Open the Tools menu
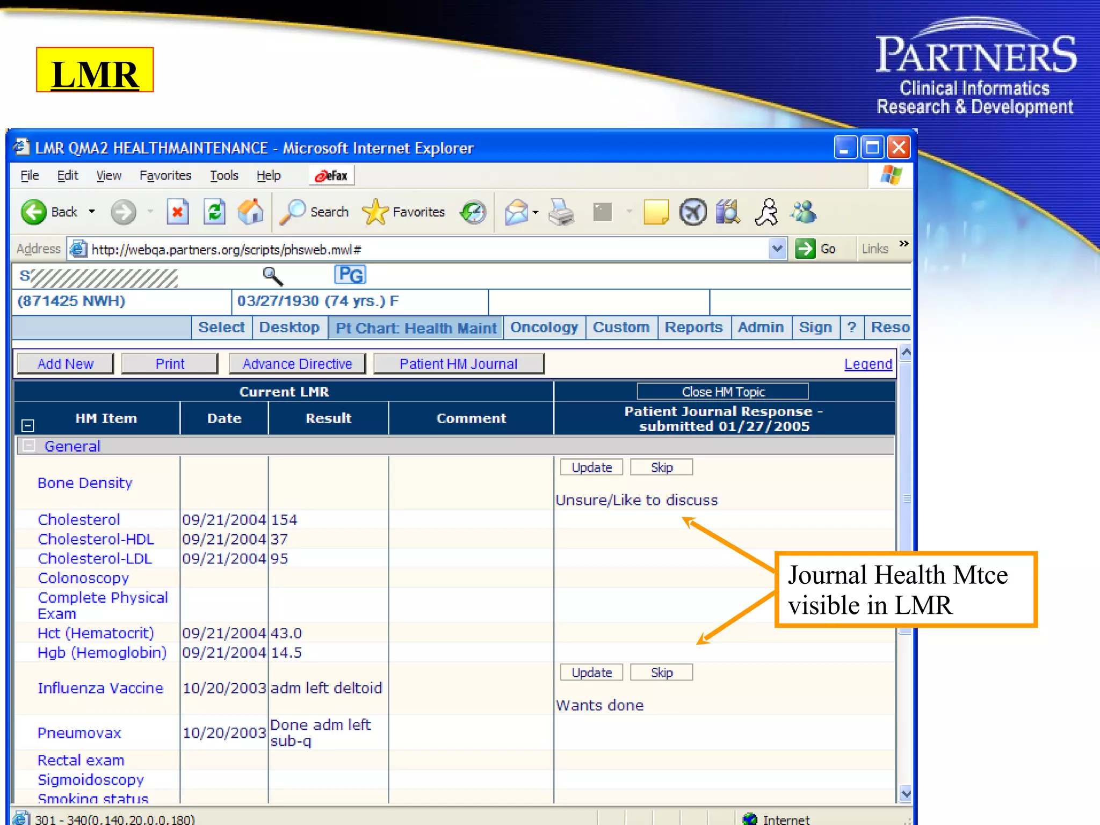This screenshot has width=1100, height=825. (x=224, y=176)
